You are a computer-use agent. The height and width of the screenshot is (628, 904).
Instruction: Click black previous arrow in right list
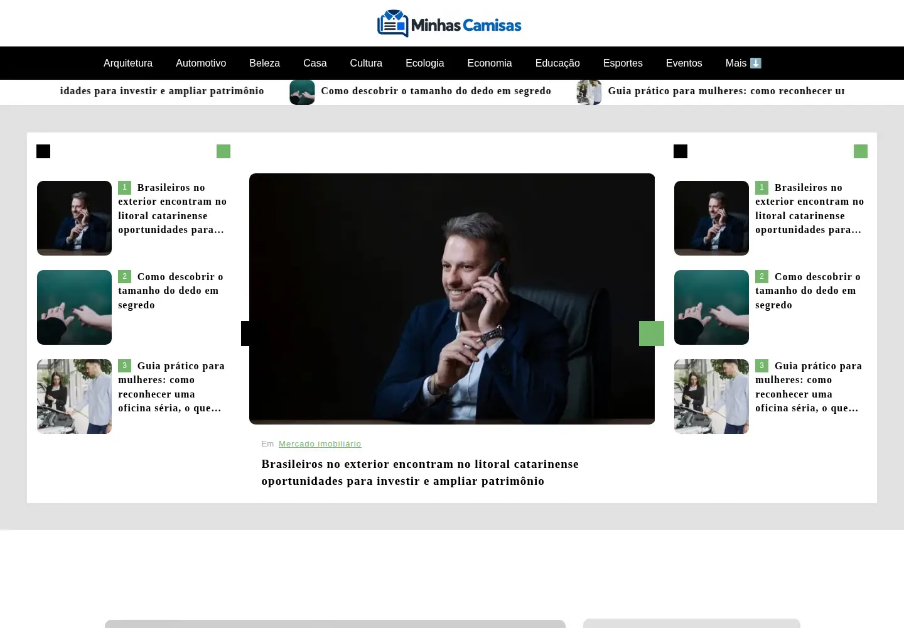pyautogui.click(x=681, y=151)
